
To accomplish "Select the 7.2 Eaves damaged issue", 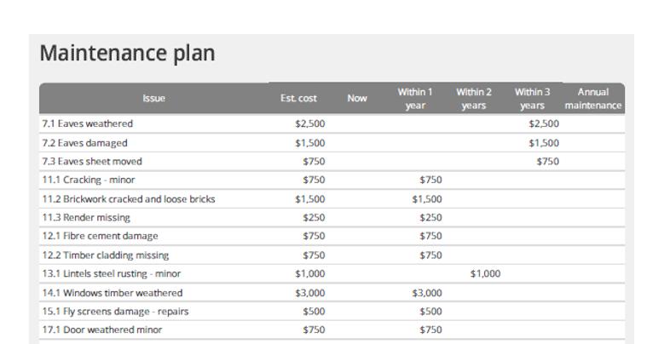I will 84,142.
